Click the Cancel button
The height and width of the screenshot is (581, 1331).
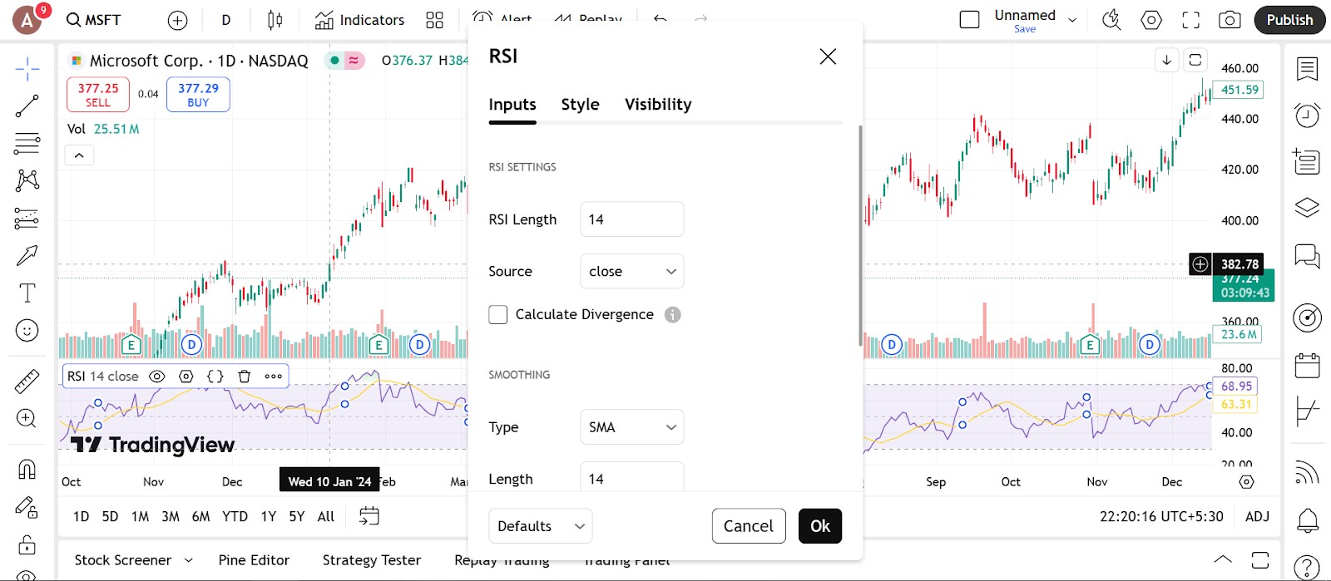[749, 526]
